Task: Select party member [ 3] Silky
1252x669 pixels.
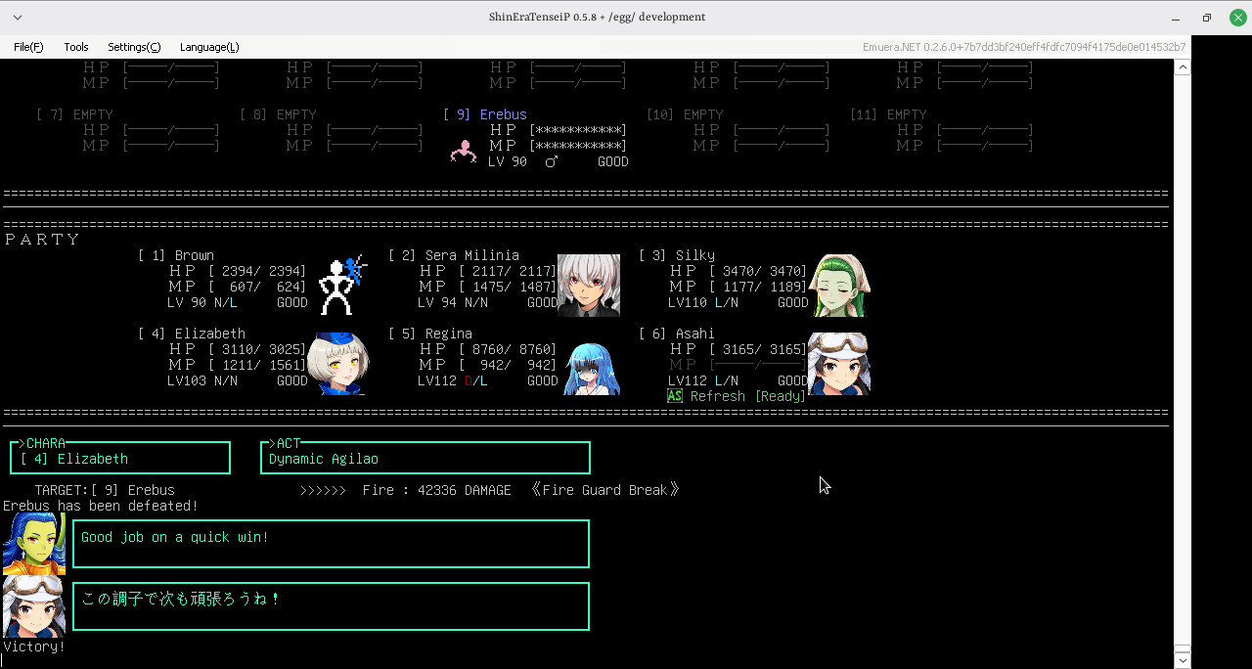Action: tap(677, 255)
